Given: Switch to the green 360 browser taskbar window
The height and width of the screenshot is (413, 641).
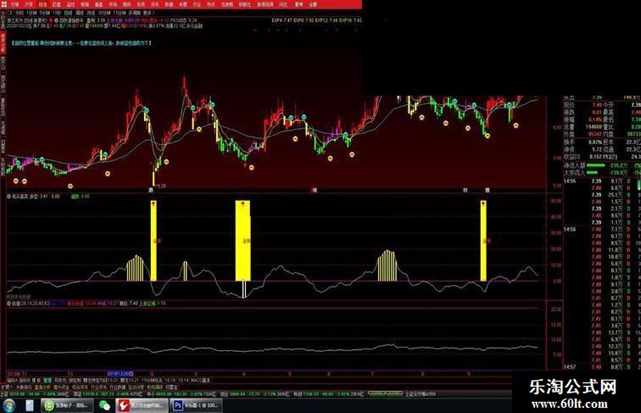Looking at the screenshot, I should (x=66, y=406).
